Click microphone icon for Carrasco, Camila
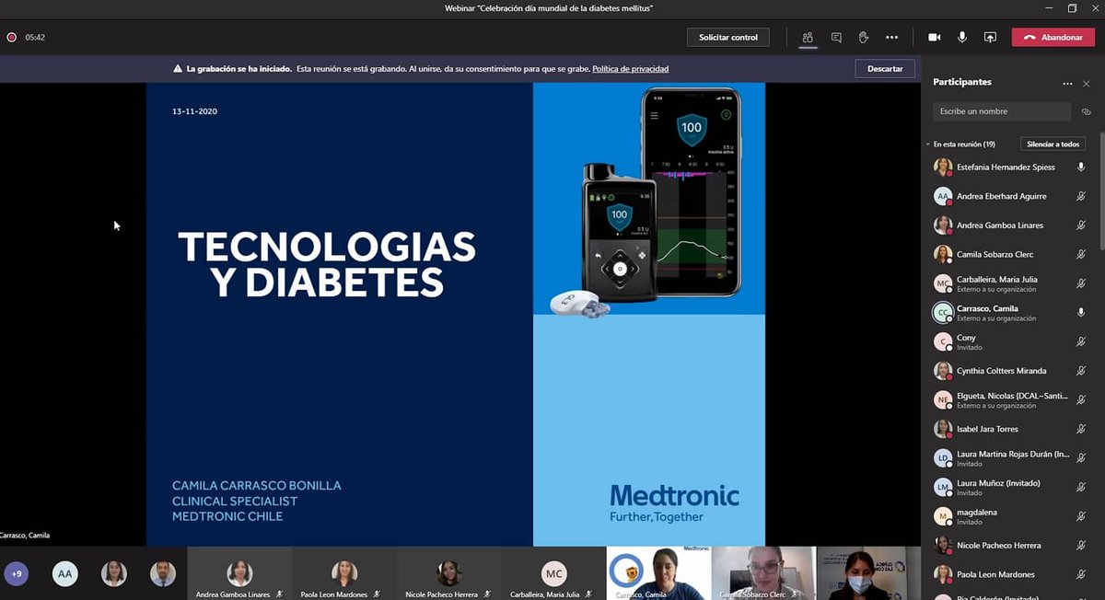Viewport: 1105px width, 600px height. [x=1081, y=312]
